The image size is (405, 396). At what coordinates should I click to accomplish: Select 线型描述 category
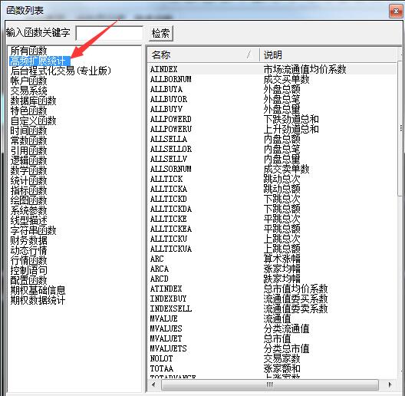coord(28,220)
